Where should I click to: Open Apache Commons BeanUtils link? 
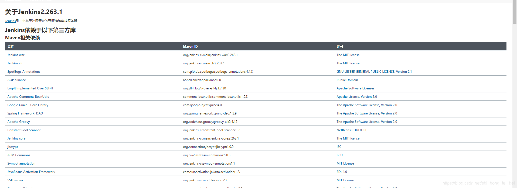28,97
